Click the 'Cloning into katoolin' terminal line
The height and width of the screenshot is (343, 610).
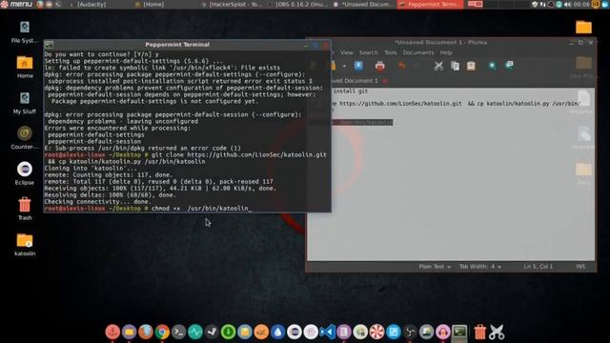pyautogui.click(x=91, y=169)
